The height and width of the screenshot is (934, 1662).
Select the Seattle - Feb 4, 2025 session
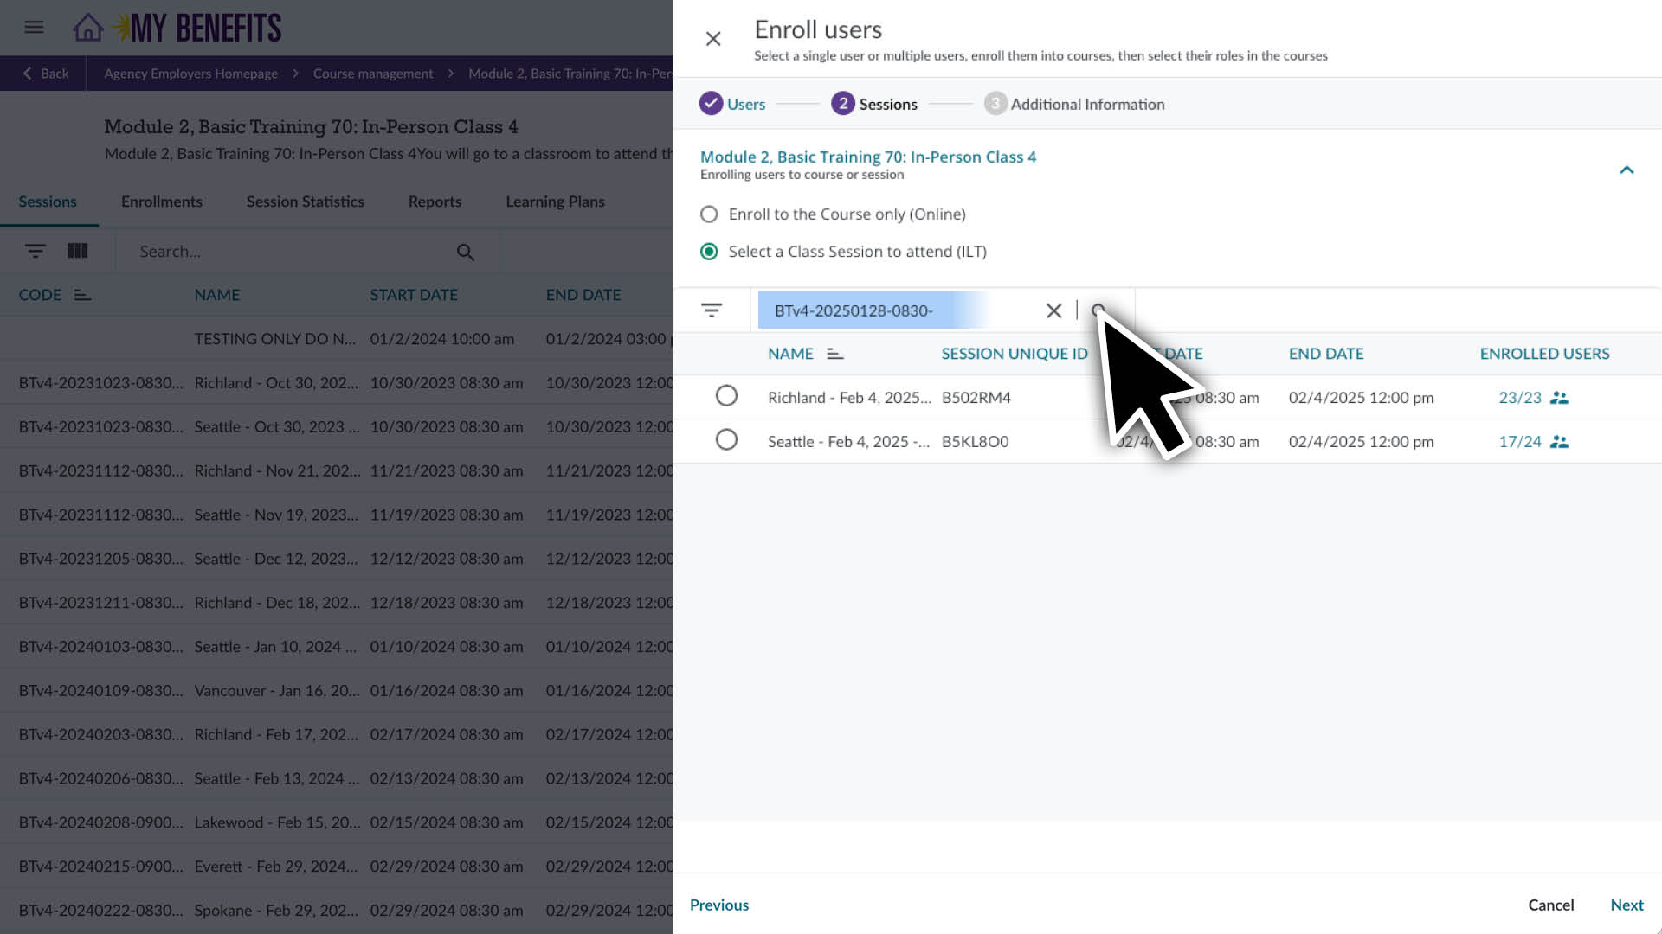click(726, 440)
